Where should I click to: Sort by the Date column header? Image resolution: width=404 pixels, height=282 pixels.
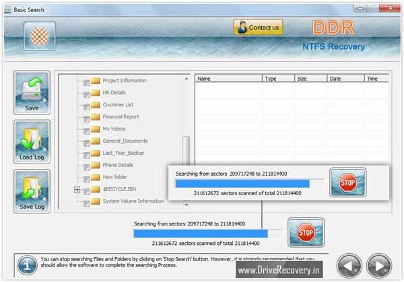tap(346, 79)
